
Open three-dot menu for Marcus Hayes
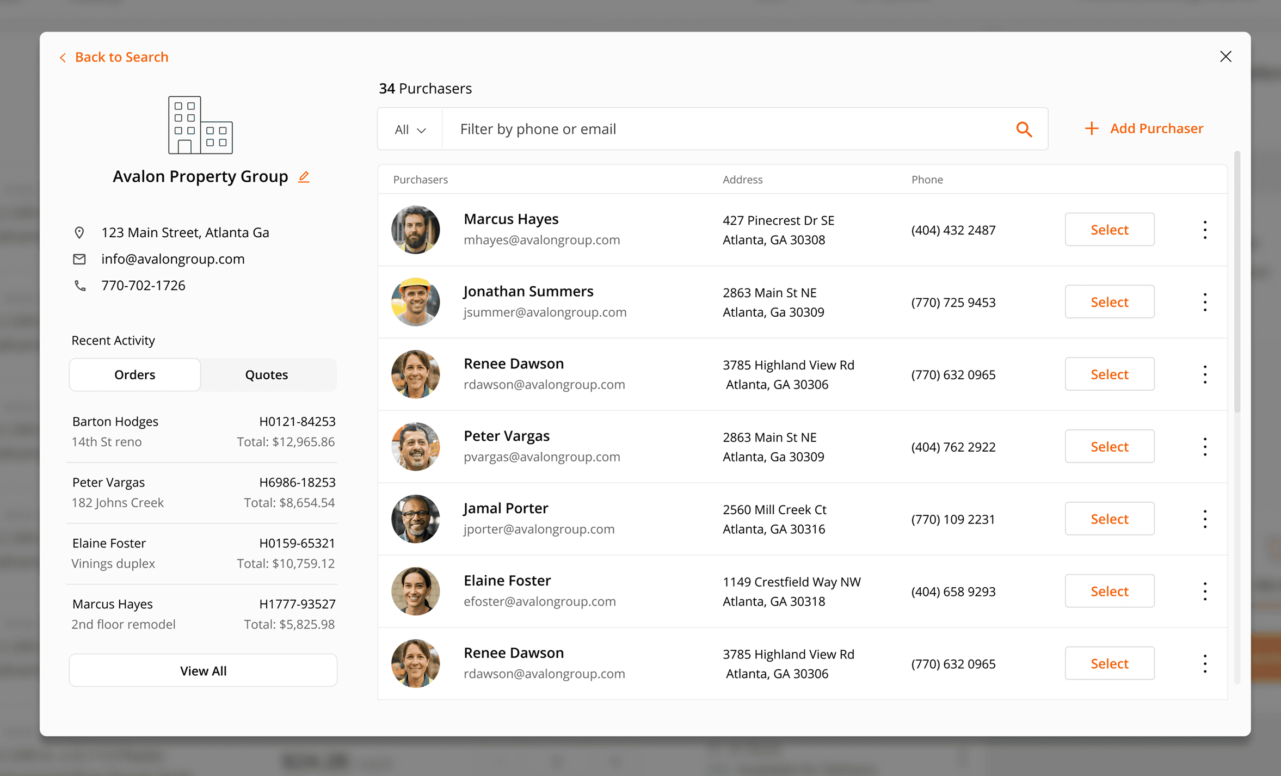point(1205,230)
